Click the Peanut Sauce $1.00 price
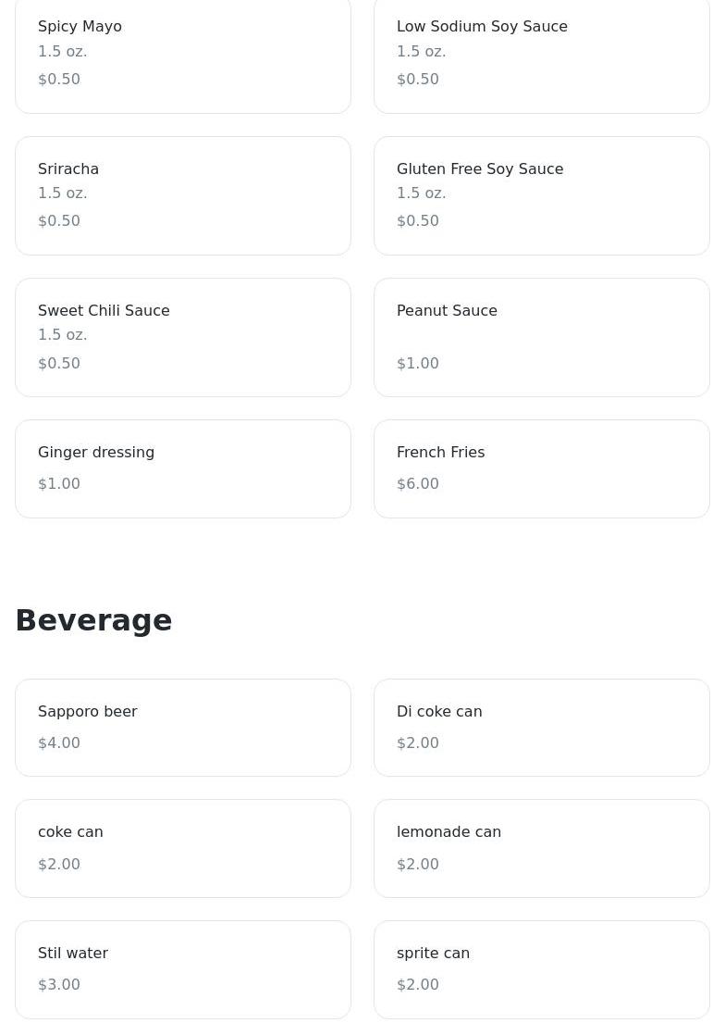This screenshot has height=1023, width=725. pyautogui.click(x=418, y=363)
